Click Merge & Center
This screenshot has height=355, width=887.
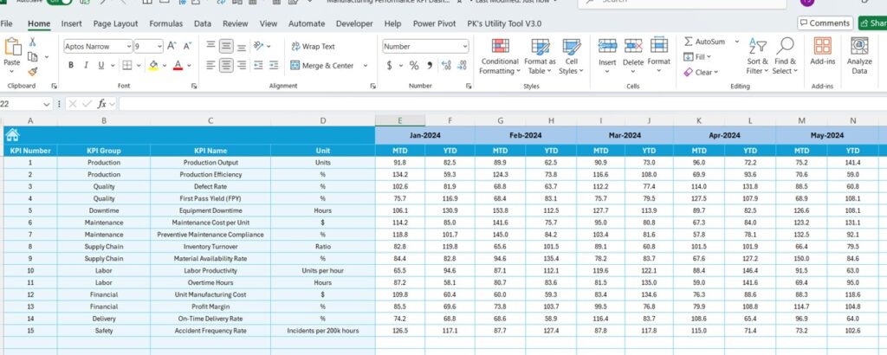322,66
